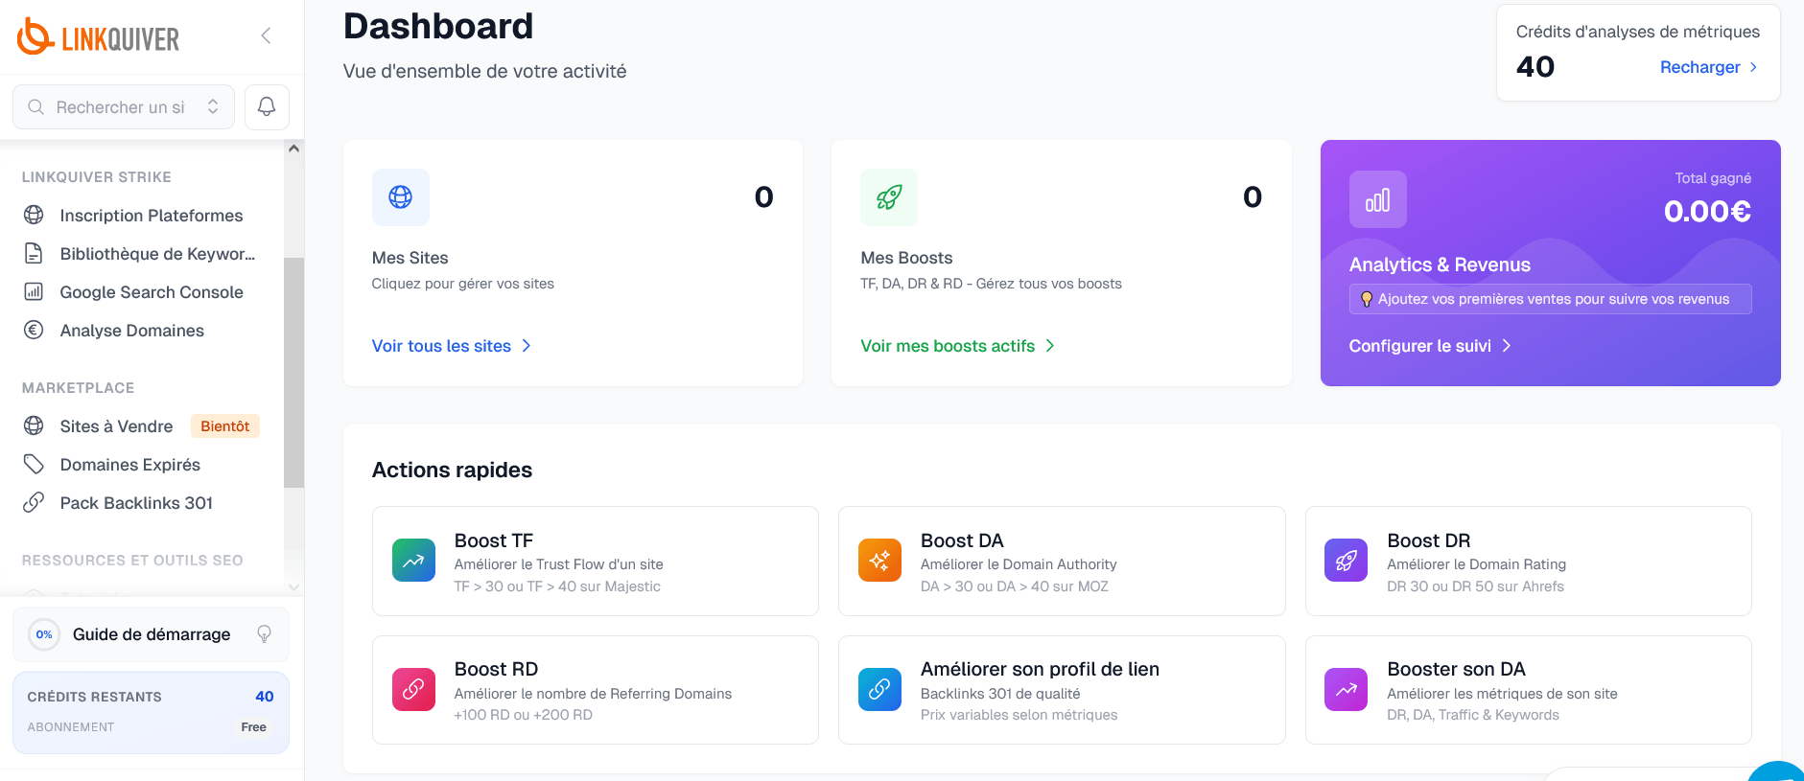Go to Google Search Console
1804x781 pixels.
pyautogui.click(x=152, y=292)
